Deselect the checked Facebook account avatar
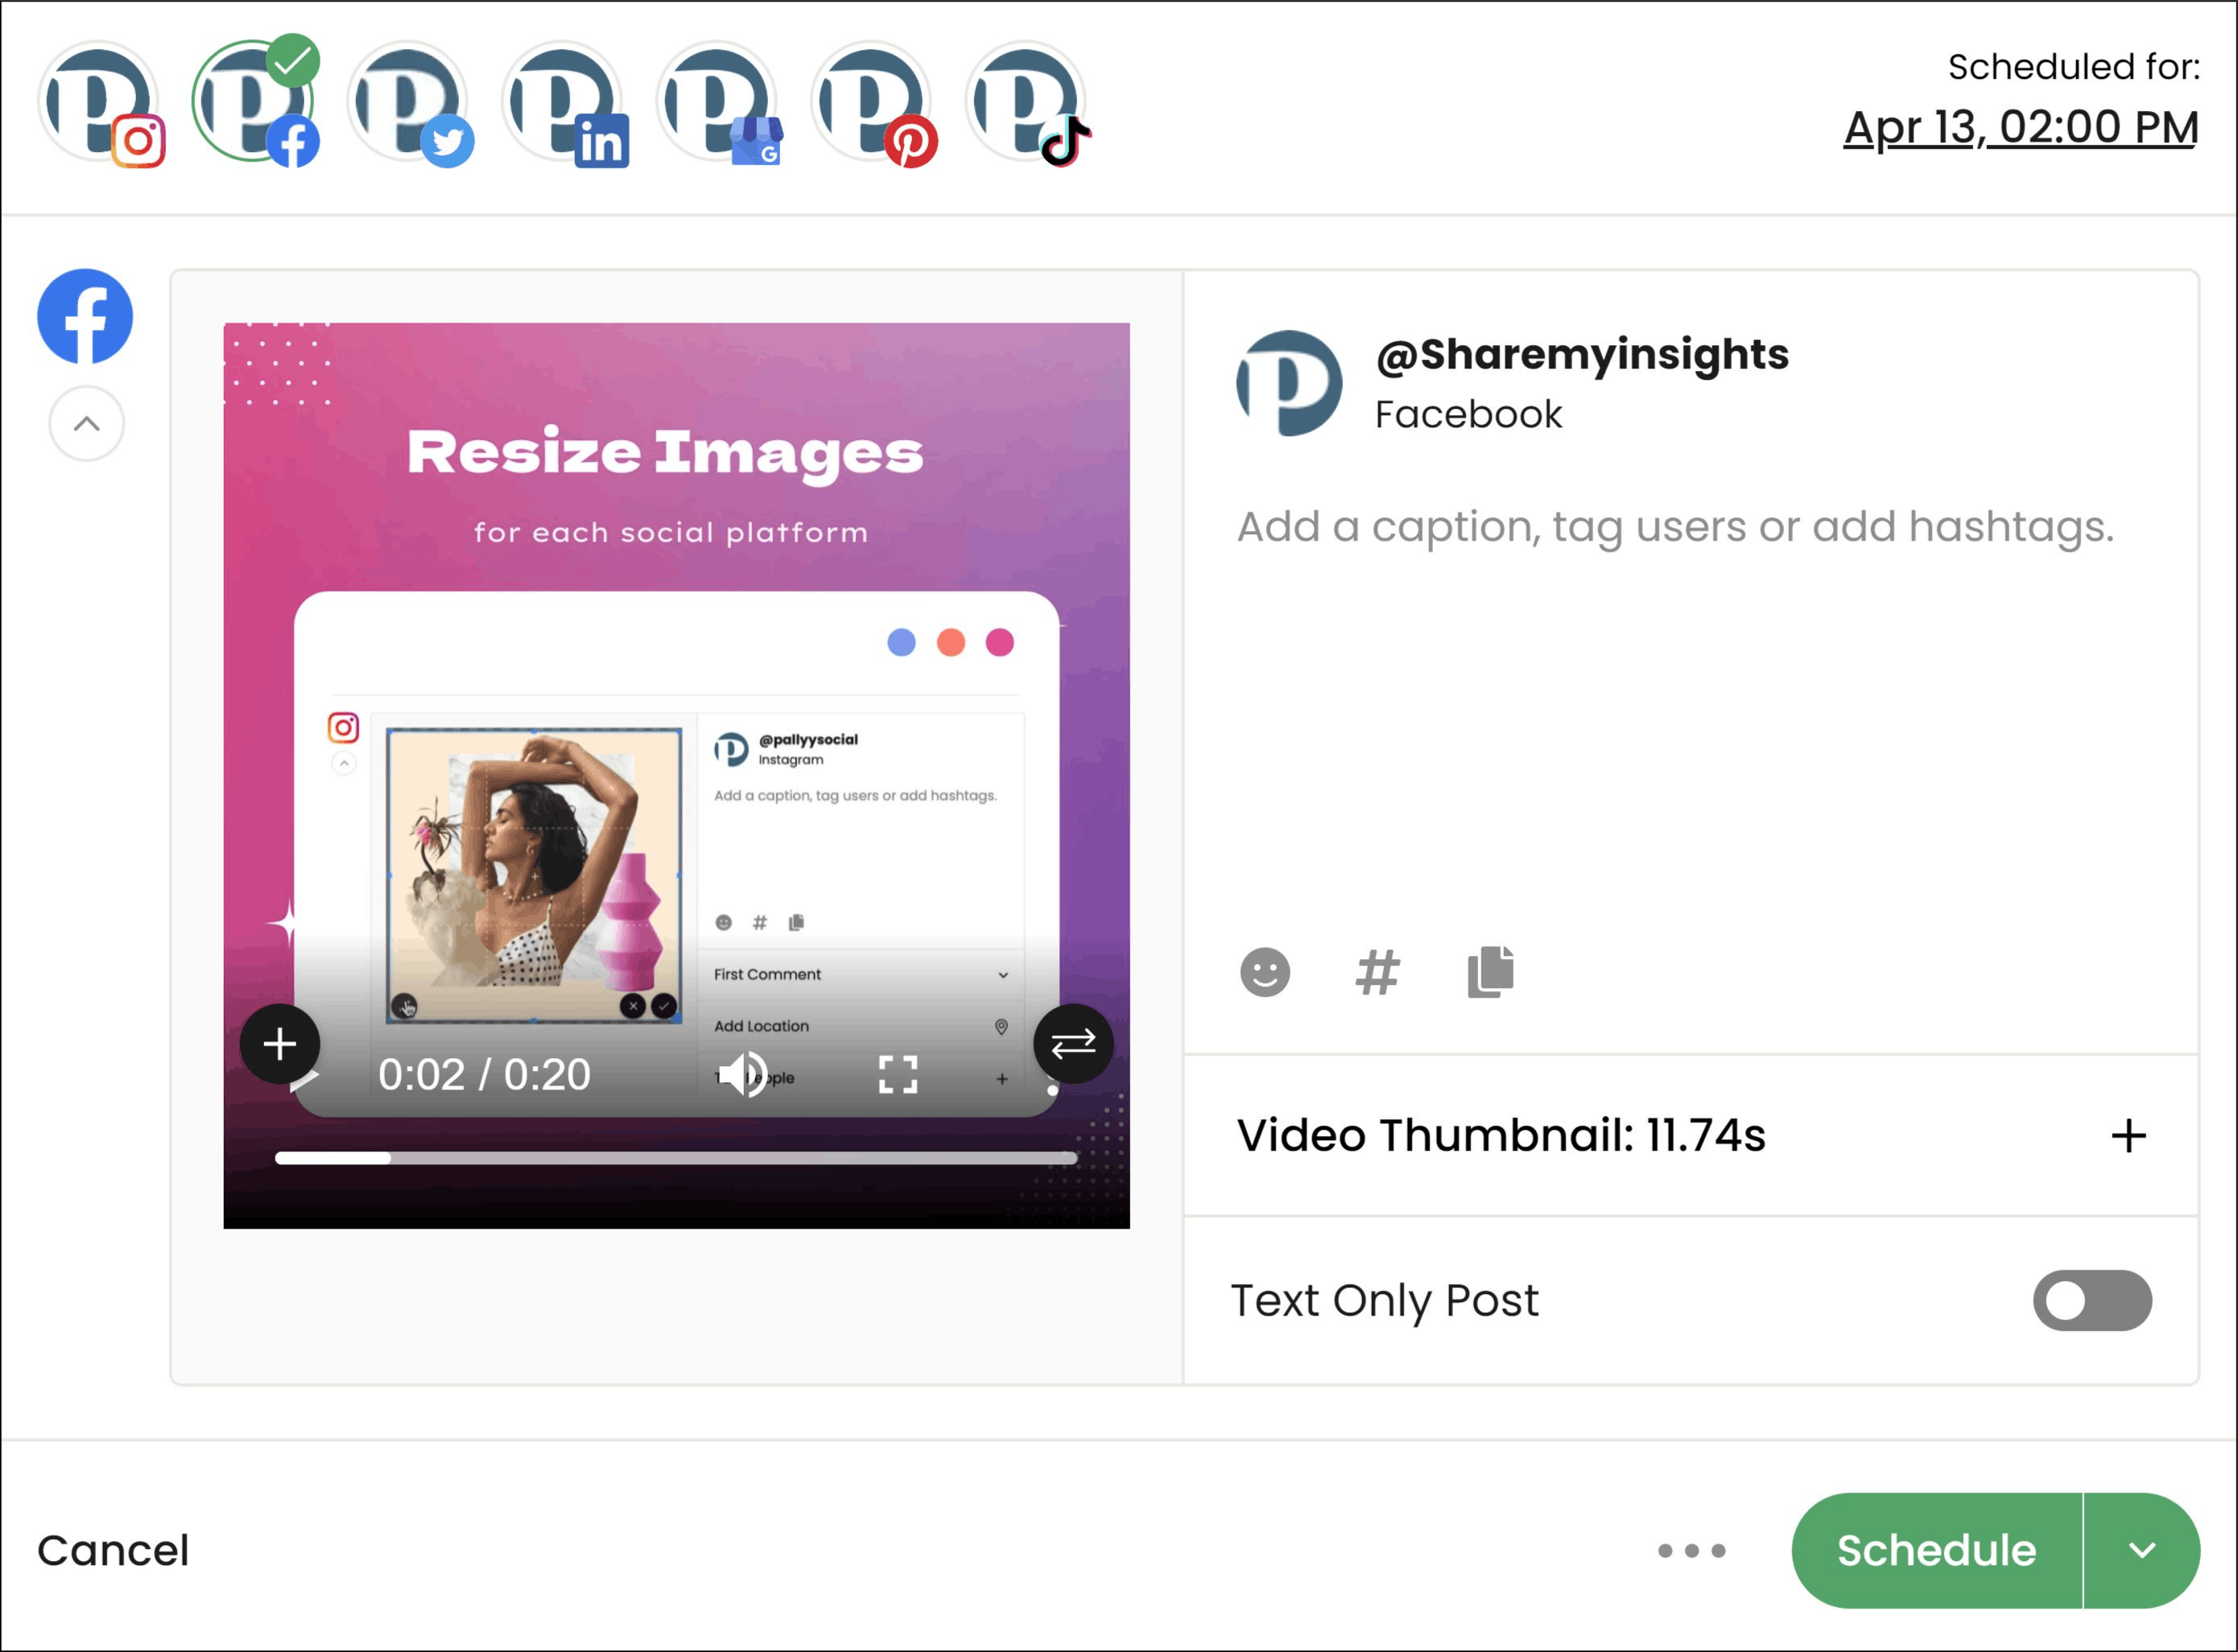This screenshot has width=2238, height=1652. click(254, 102)
